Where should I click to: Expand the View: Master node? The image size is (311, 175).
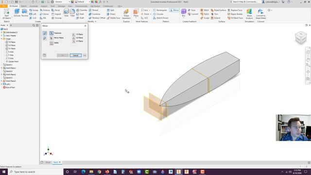(1, 35)
